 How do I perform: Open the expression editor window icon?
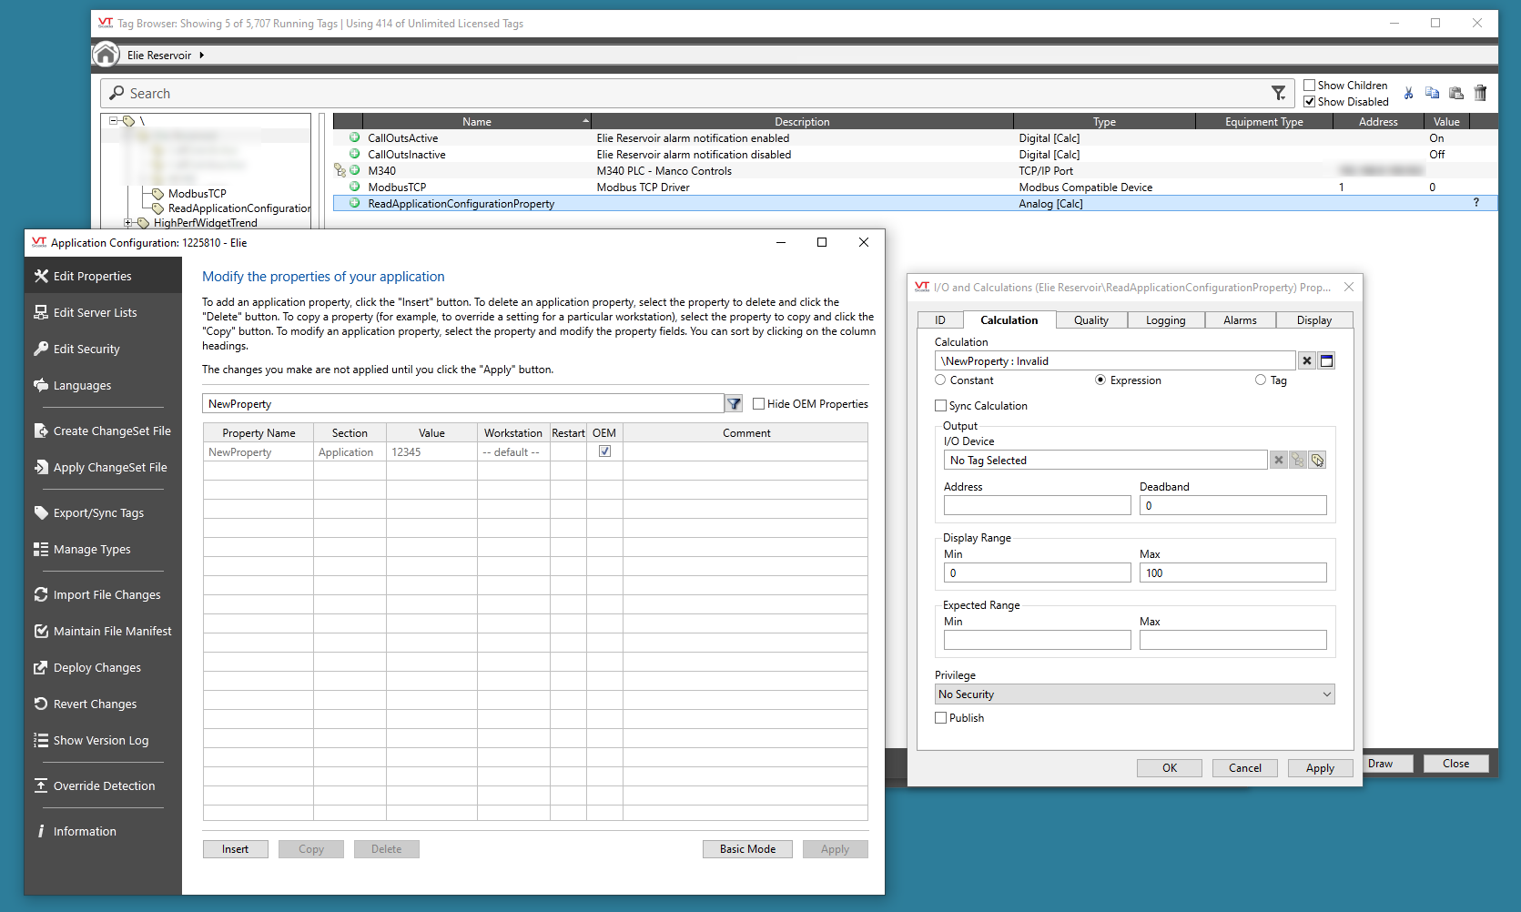point(1327,361)
